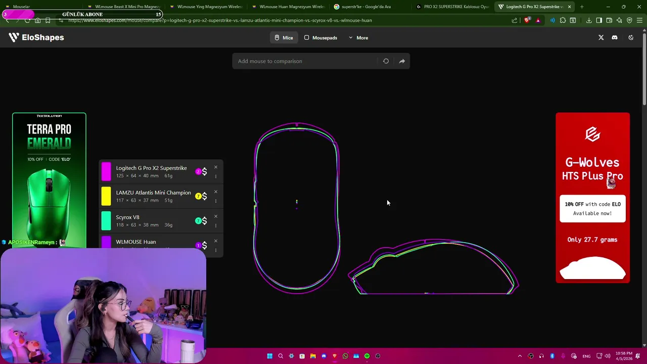This screenshot has height=364, width=647.
Task: Share the comparison via arrow icon
Action: click(402, 61)
